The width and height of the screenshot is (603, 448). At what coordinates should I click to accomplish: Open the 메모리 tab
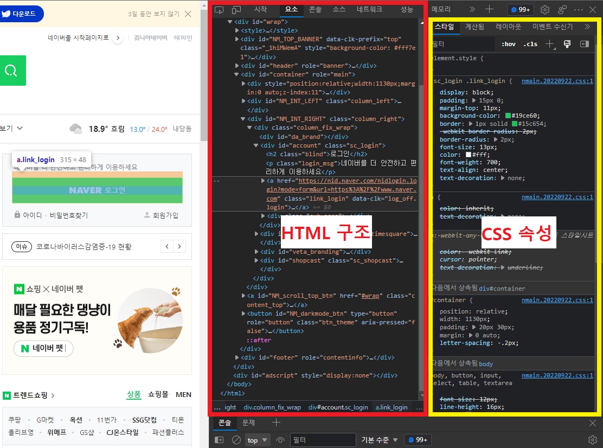(441, 9)
